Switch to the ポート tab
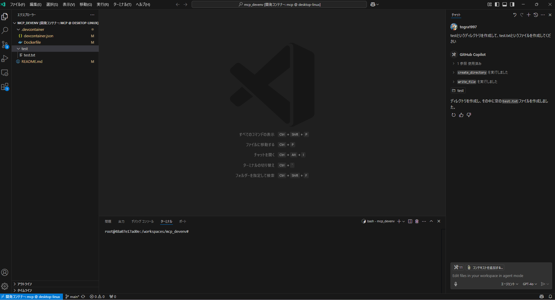Image resolution: width=555 pixels, height=300 pixels. click(x=183, y=221)
